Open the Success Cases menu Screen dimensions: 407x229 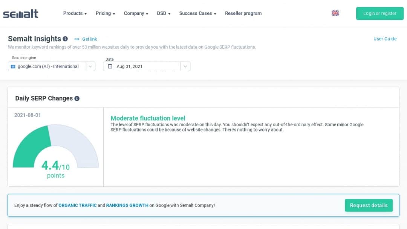coord(197,14)
